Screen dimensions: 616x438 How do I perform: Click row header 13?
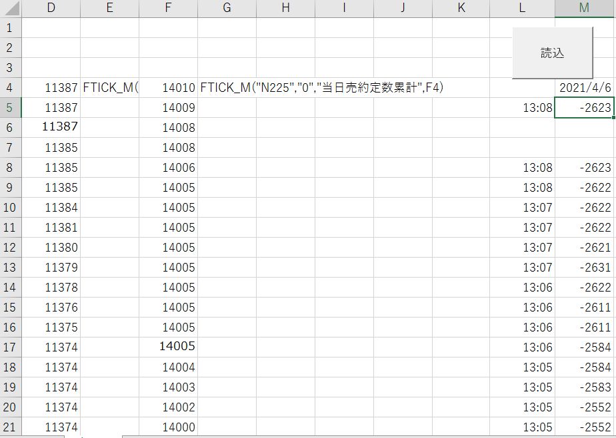point(10,267)
